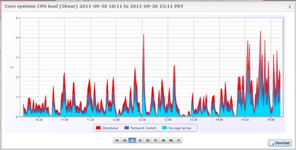
Task: Click the 14:00 x-axis label
Action: pyautogui.click(x=219, y=120)
